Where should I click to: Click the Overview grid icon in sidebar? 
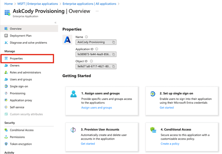[6, 28]
